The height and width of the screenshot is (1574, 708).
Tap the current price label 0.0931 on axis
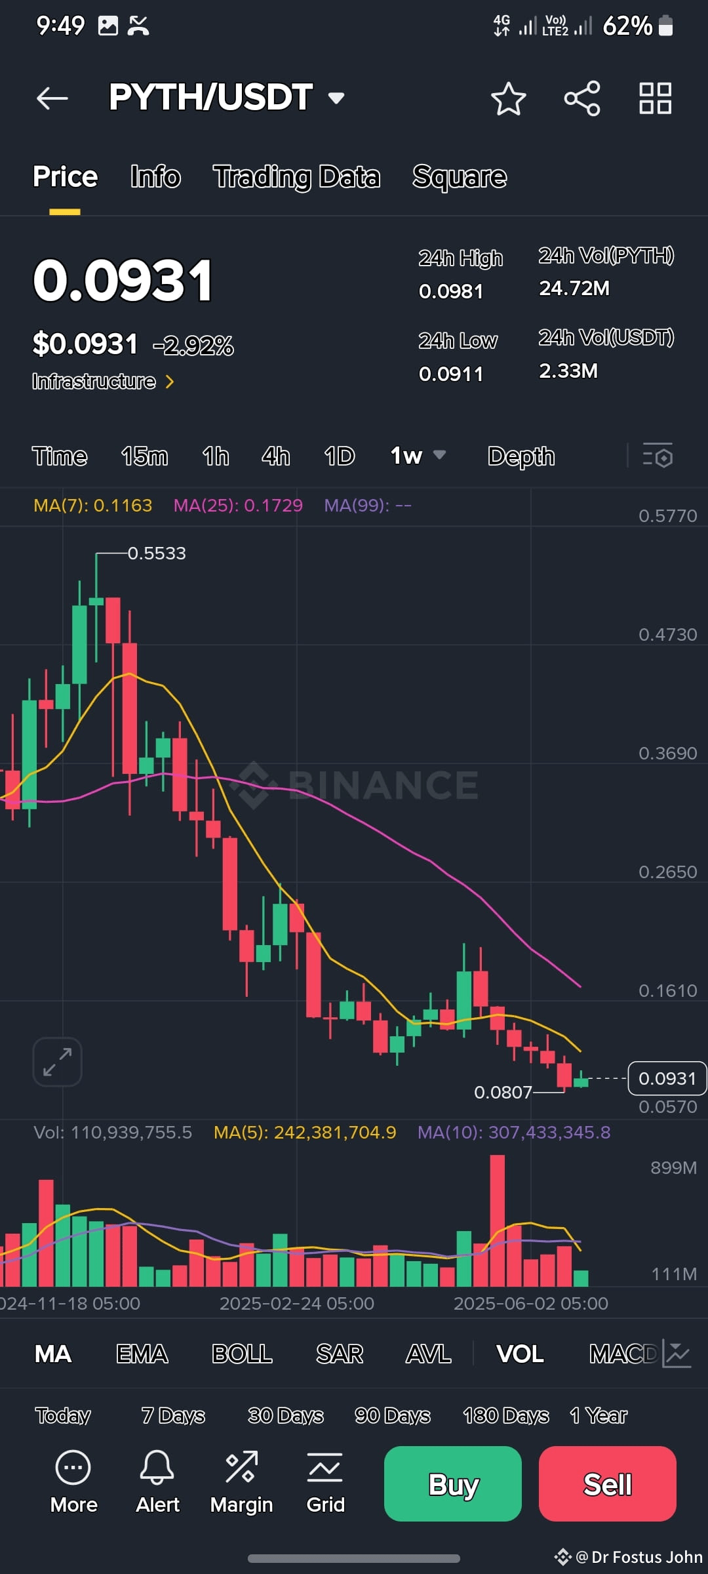(667, 1078)
